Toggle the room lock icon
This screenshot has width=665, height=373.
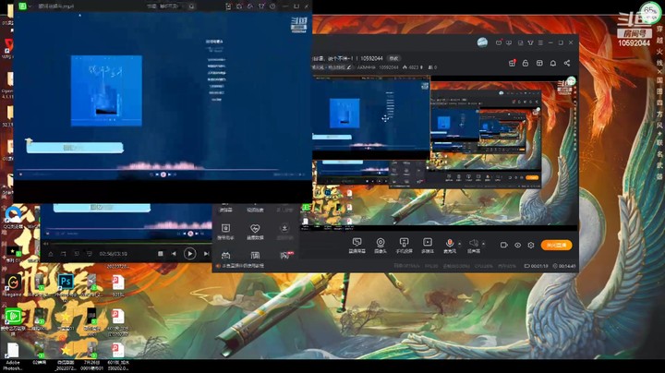526,63
